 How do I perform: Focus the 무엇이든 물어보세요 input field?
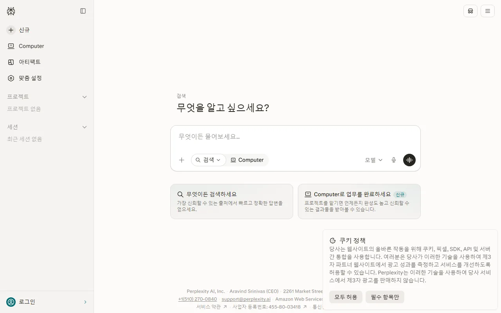pos(296,137)
